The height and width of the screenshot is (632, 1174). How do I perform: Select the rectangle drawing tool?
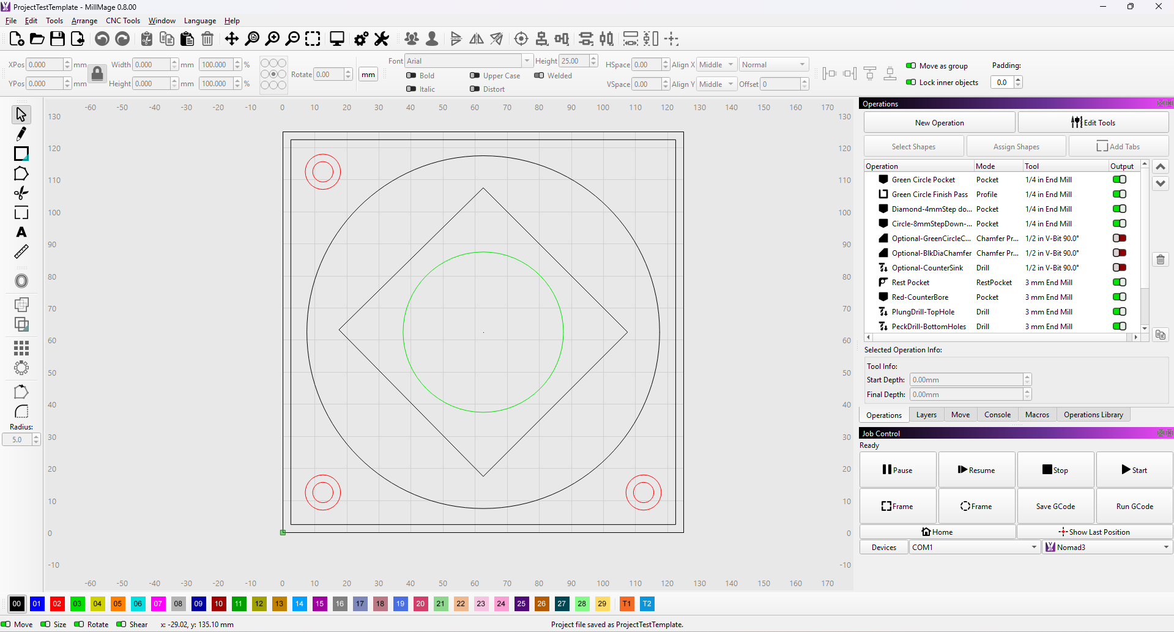[x=21, y=154]
